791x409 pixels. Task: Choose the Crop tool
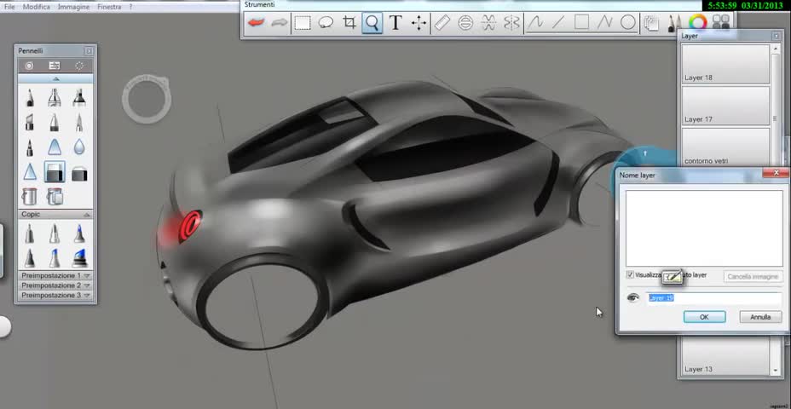(349, 23)
